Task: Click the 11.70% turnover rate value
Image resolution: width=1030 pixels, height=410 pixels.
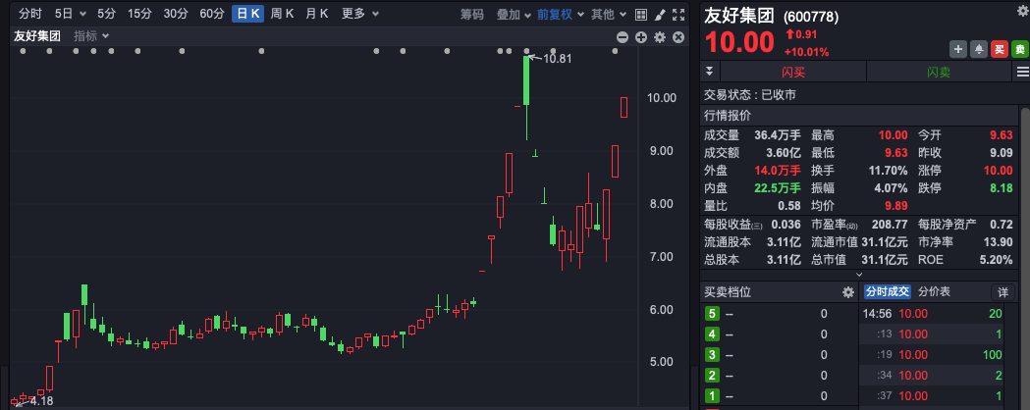Action: pos(888,172)
